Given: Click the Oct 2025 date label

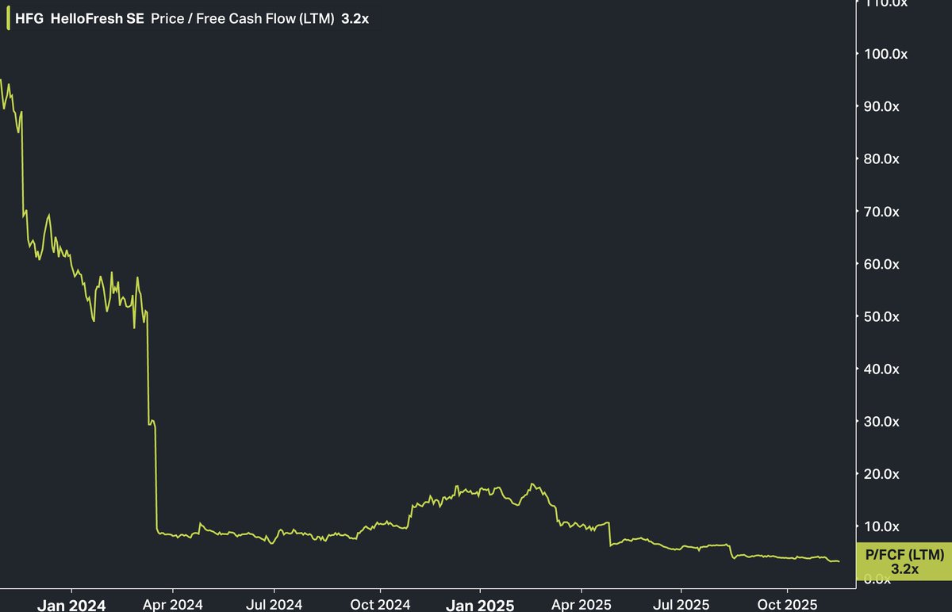Looking at the screenshot, I should 786,604.
